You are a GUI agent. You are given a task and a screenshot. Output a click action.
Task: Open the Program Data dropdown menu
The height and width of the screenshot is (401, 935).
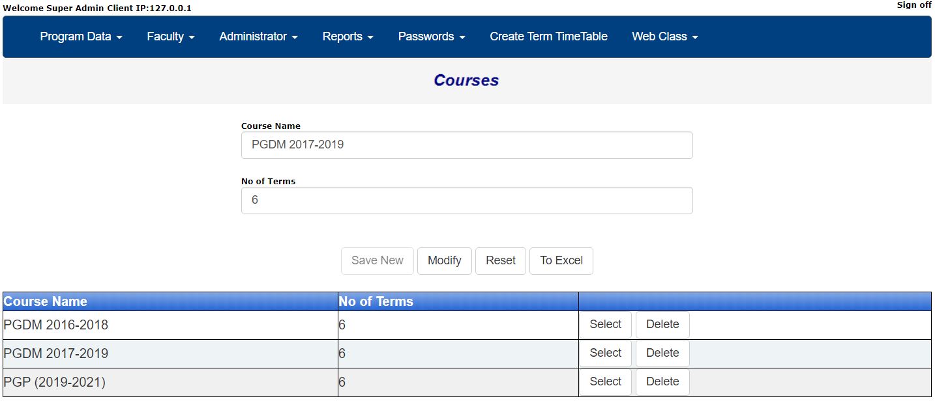click(76, 36)
